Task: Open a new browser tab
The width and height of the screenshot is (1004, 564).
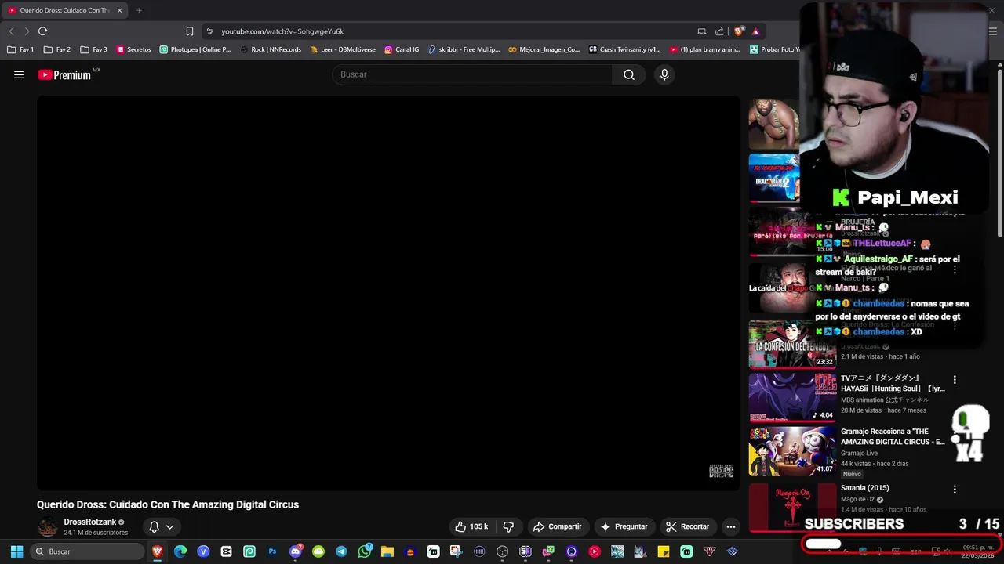Action: pyautogui.click(x=139, y=10)
